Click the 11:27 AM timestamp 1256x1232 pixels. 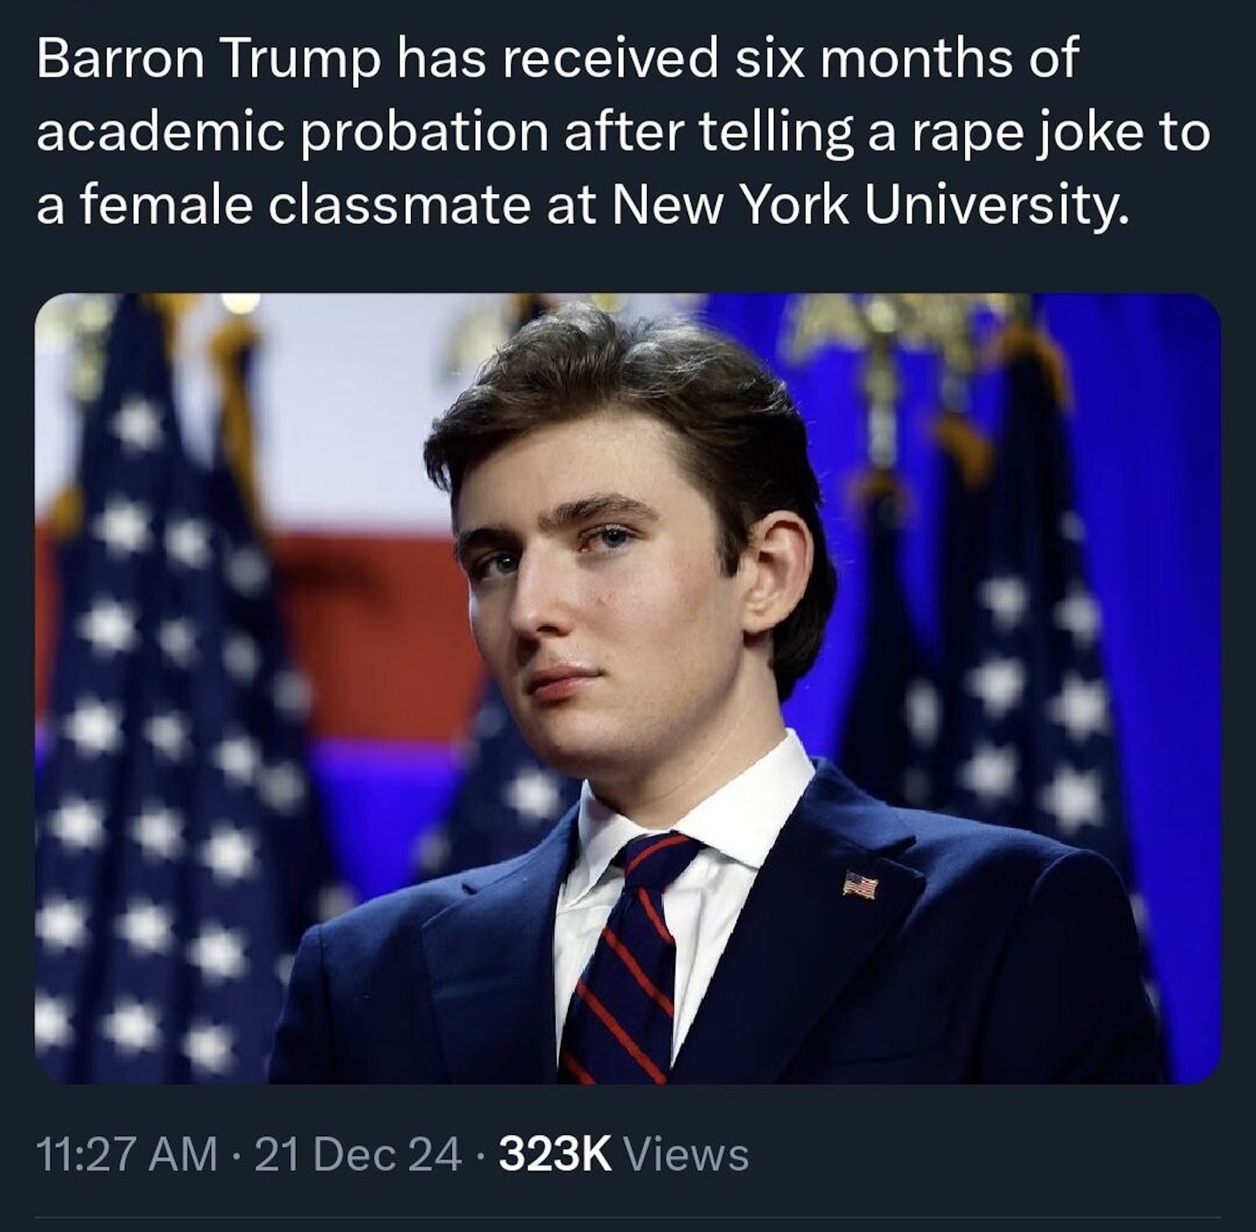[126, 1154]
